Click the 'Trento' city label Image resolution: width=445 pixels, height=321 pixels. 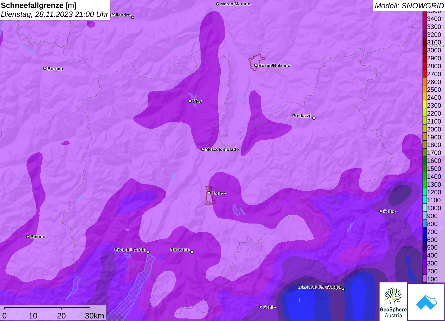[x=219, y=193]
